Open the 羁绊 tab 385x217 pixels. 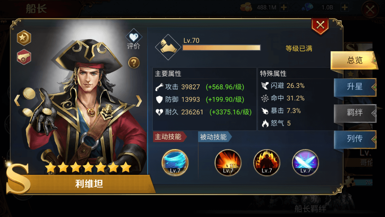click(355, 113)
